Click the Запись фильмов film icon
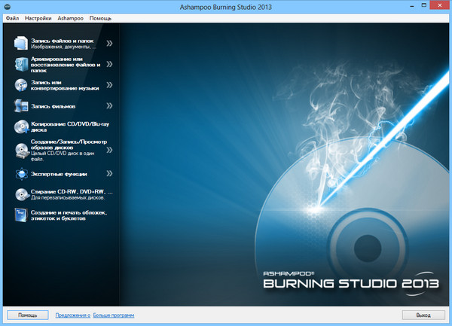Viewport: 452px width, 326px height. pos(21,106)
